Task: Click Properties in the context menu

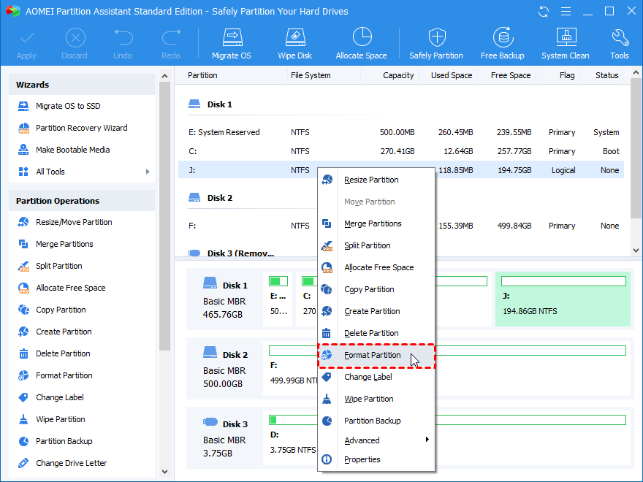Action: [362, 459]
